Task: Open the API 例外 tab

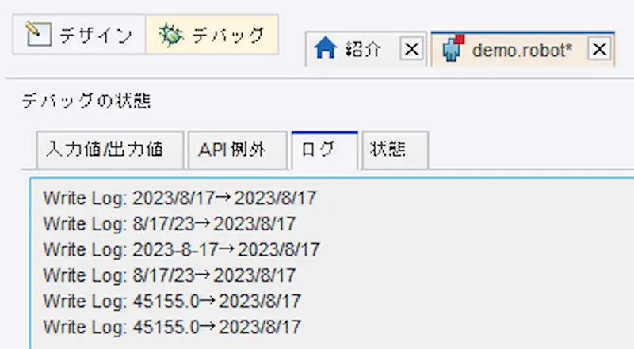Action: 237,150
